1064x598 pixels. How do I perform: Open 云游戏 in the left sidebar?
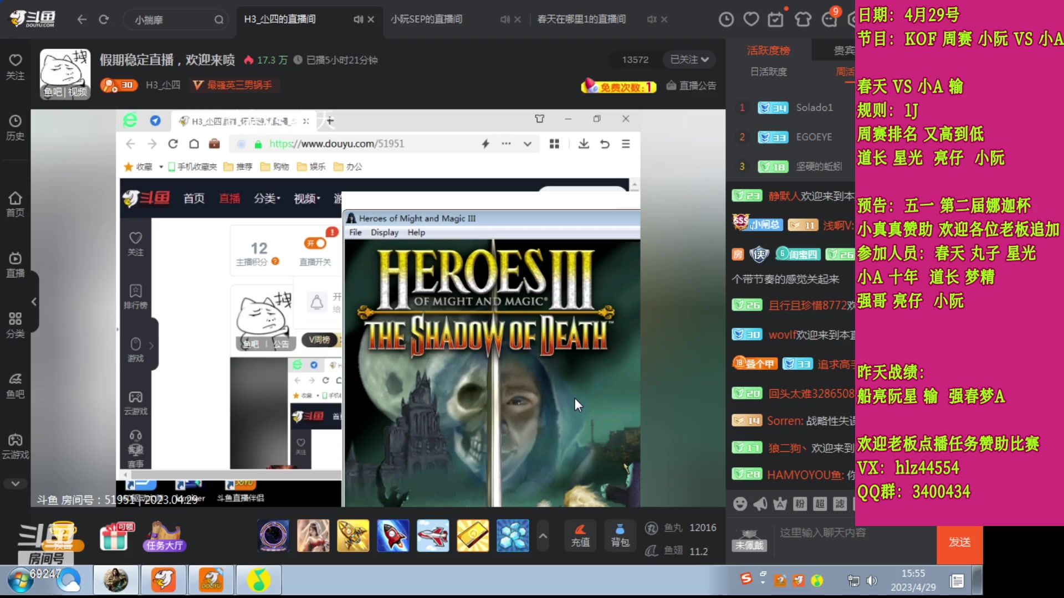point(15,446)
